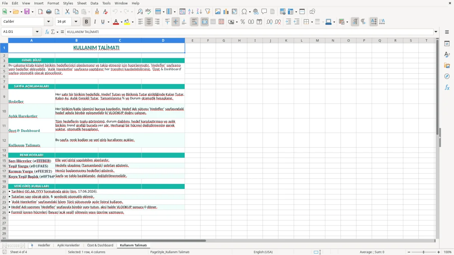Image resolution: width=454 pixels, height=255 pixels.
Task: Open the Data menu
Action: coord(94,3)
